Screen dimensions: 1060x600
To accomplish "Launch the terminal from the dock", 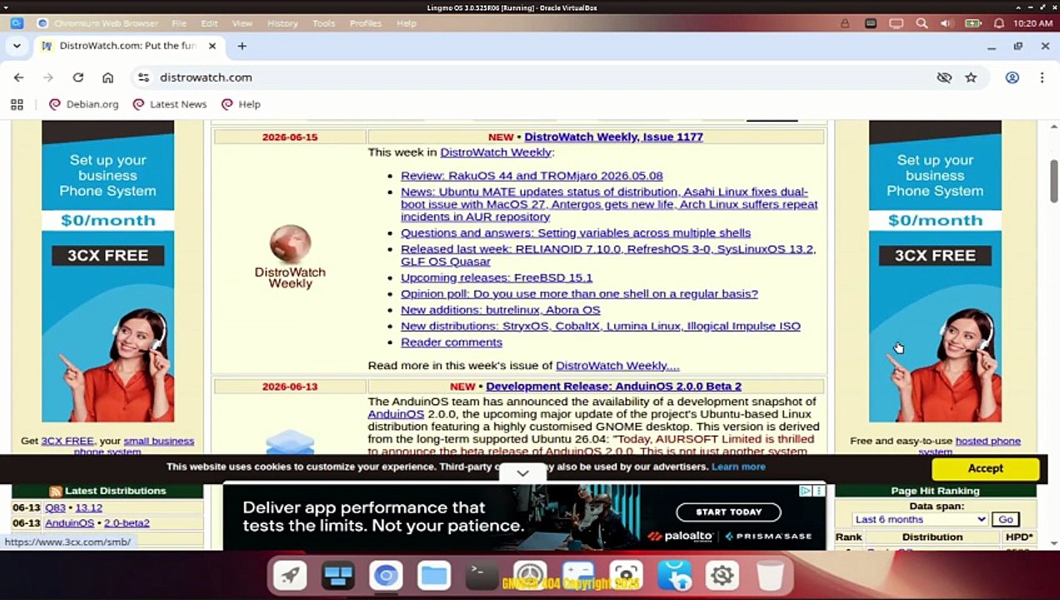I will [x=482, y=575].
